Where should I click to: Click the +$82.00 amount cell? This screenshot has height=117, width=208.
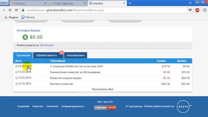[165, 84]
